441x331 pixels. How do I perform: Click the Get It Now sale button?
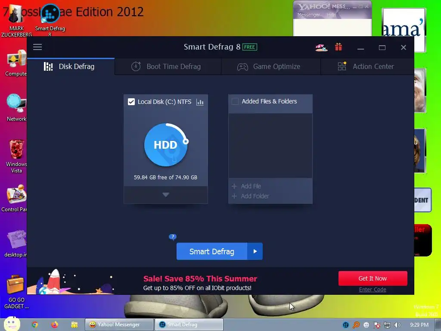tap(373, 278)
